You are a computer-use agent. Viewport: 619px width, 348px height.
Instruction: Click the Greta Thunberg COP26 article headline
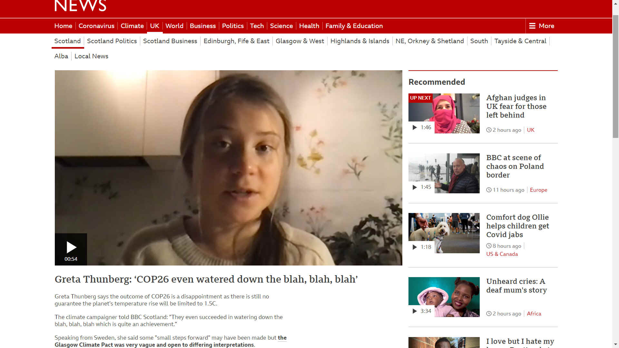pos(206,279)
